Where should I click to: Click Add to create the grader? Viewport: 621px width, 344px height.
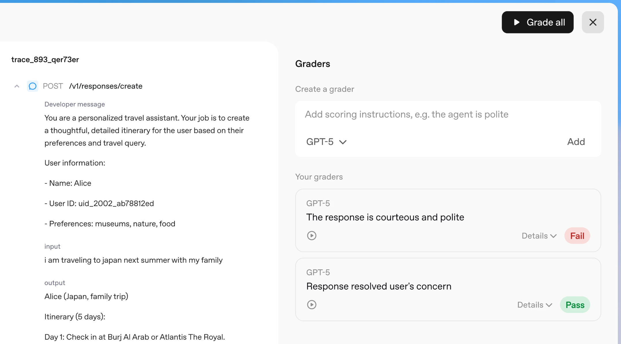[x=576, y=142]
